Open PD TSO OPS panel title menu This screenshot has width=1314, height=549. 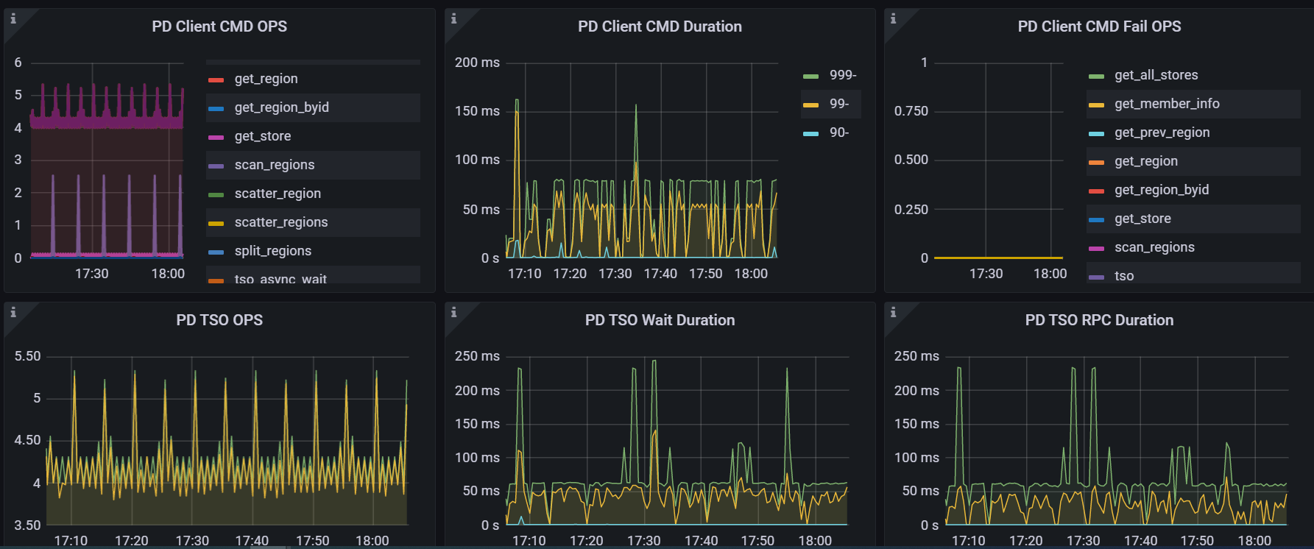[219, 320]
